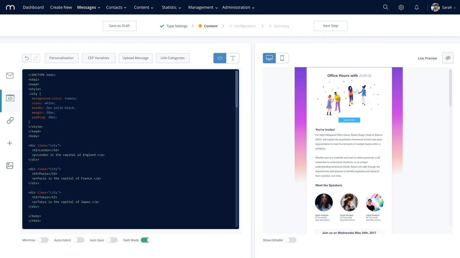The width and height of the screenshot is (460, 258).
Task: Proceed with the Next Step button
Action: click(x=330, y=26)
